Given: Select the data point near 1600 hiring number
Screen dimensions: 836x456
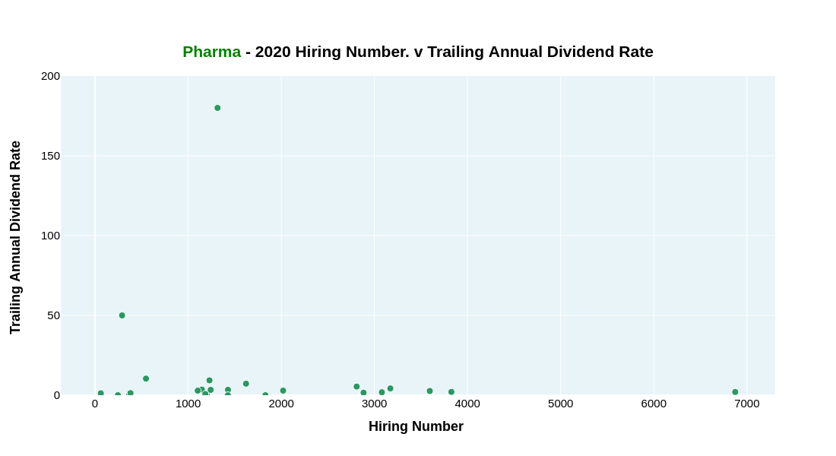Looking at the screenshot, I should point(245,384).
